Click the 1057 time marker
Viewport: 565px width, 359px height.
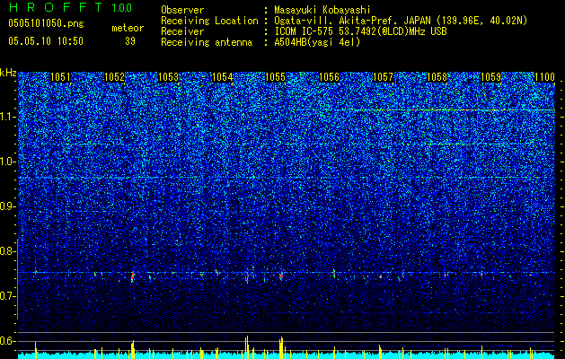coord(383,77)
